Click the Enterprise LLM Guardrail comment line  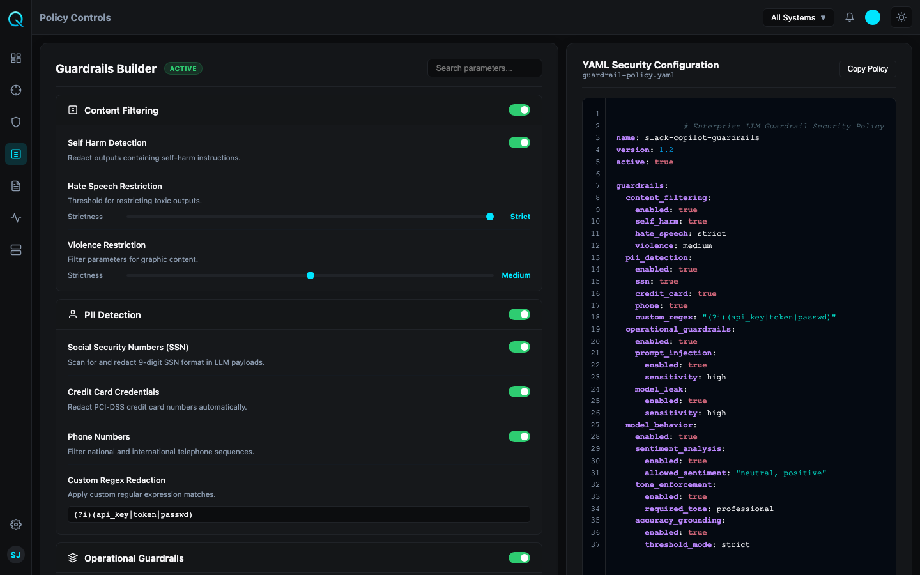pos(784,126)
